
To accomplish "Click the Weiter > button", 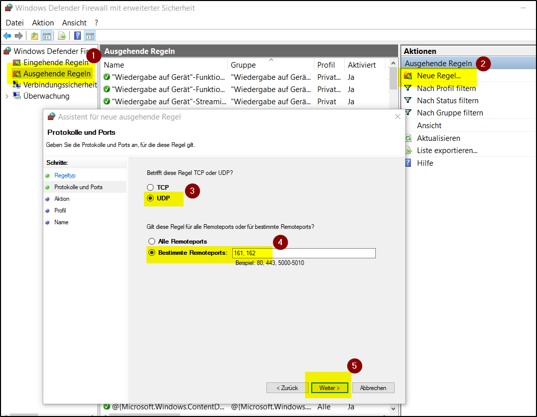I will click(330, 388).
